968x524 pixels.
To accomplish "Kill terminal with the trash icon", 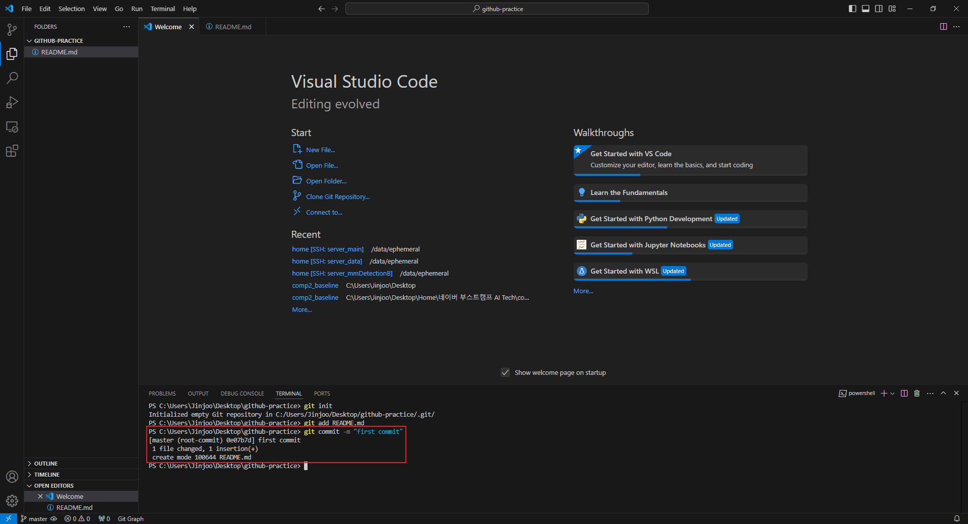I will [x=917, y=394].
